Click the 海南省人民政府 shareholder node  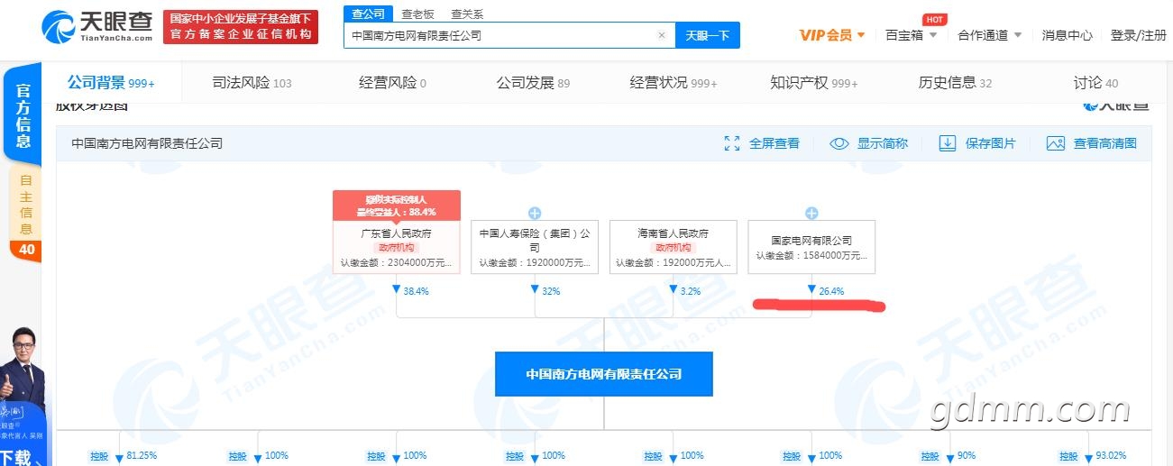(x=673, y=247)
